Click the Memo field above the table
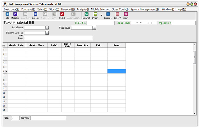 [x=59, y=38]
